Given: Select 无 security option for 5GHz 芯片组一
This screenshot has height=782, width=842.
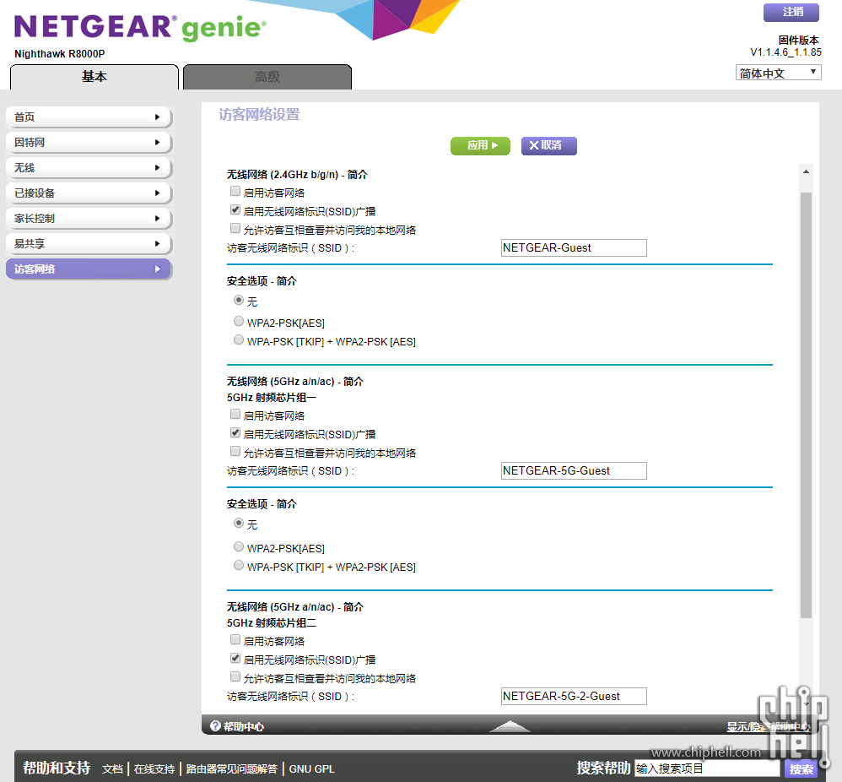Looking at the screenshot, I should [239, 523].
